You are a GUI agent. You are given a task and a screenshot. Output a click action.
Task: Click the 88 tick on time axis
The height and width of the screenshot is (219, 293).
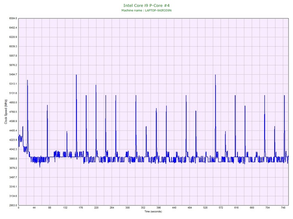click(x=49, y=208)
